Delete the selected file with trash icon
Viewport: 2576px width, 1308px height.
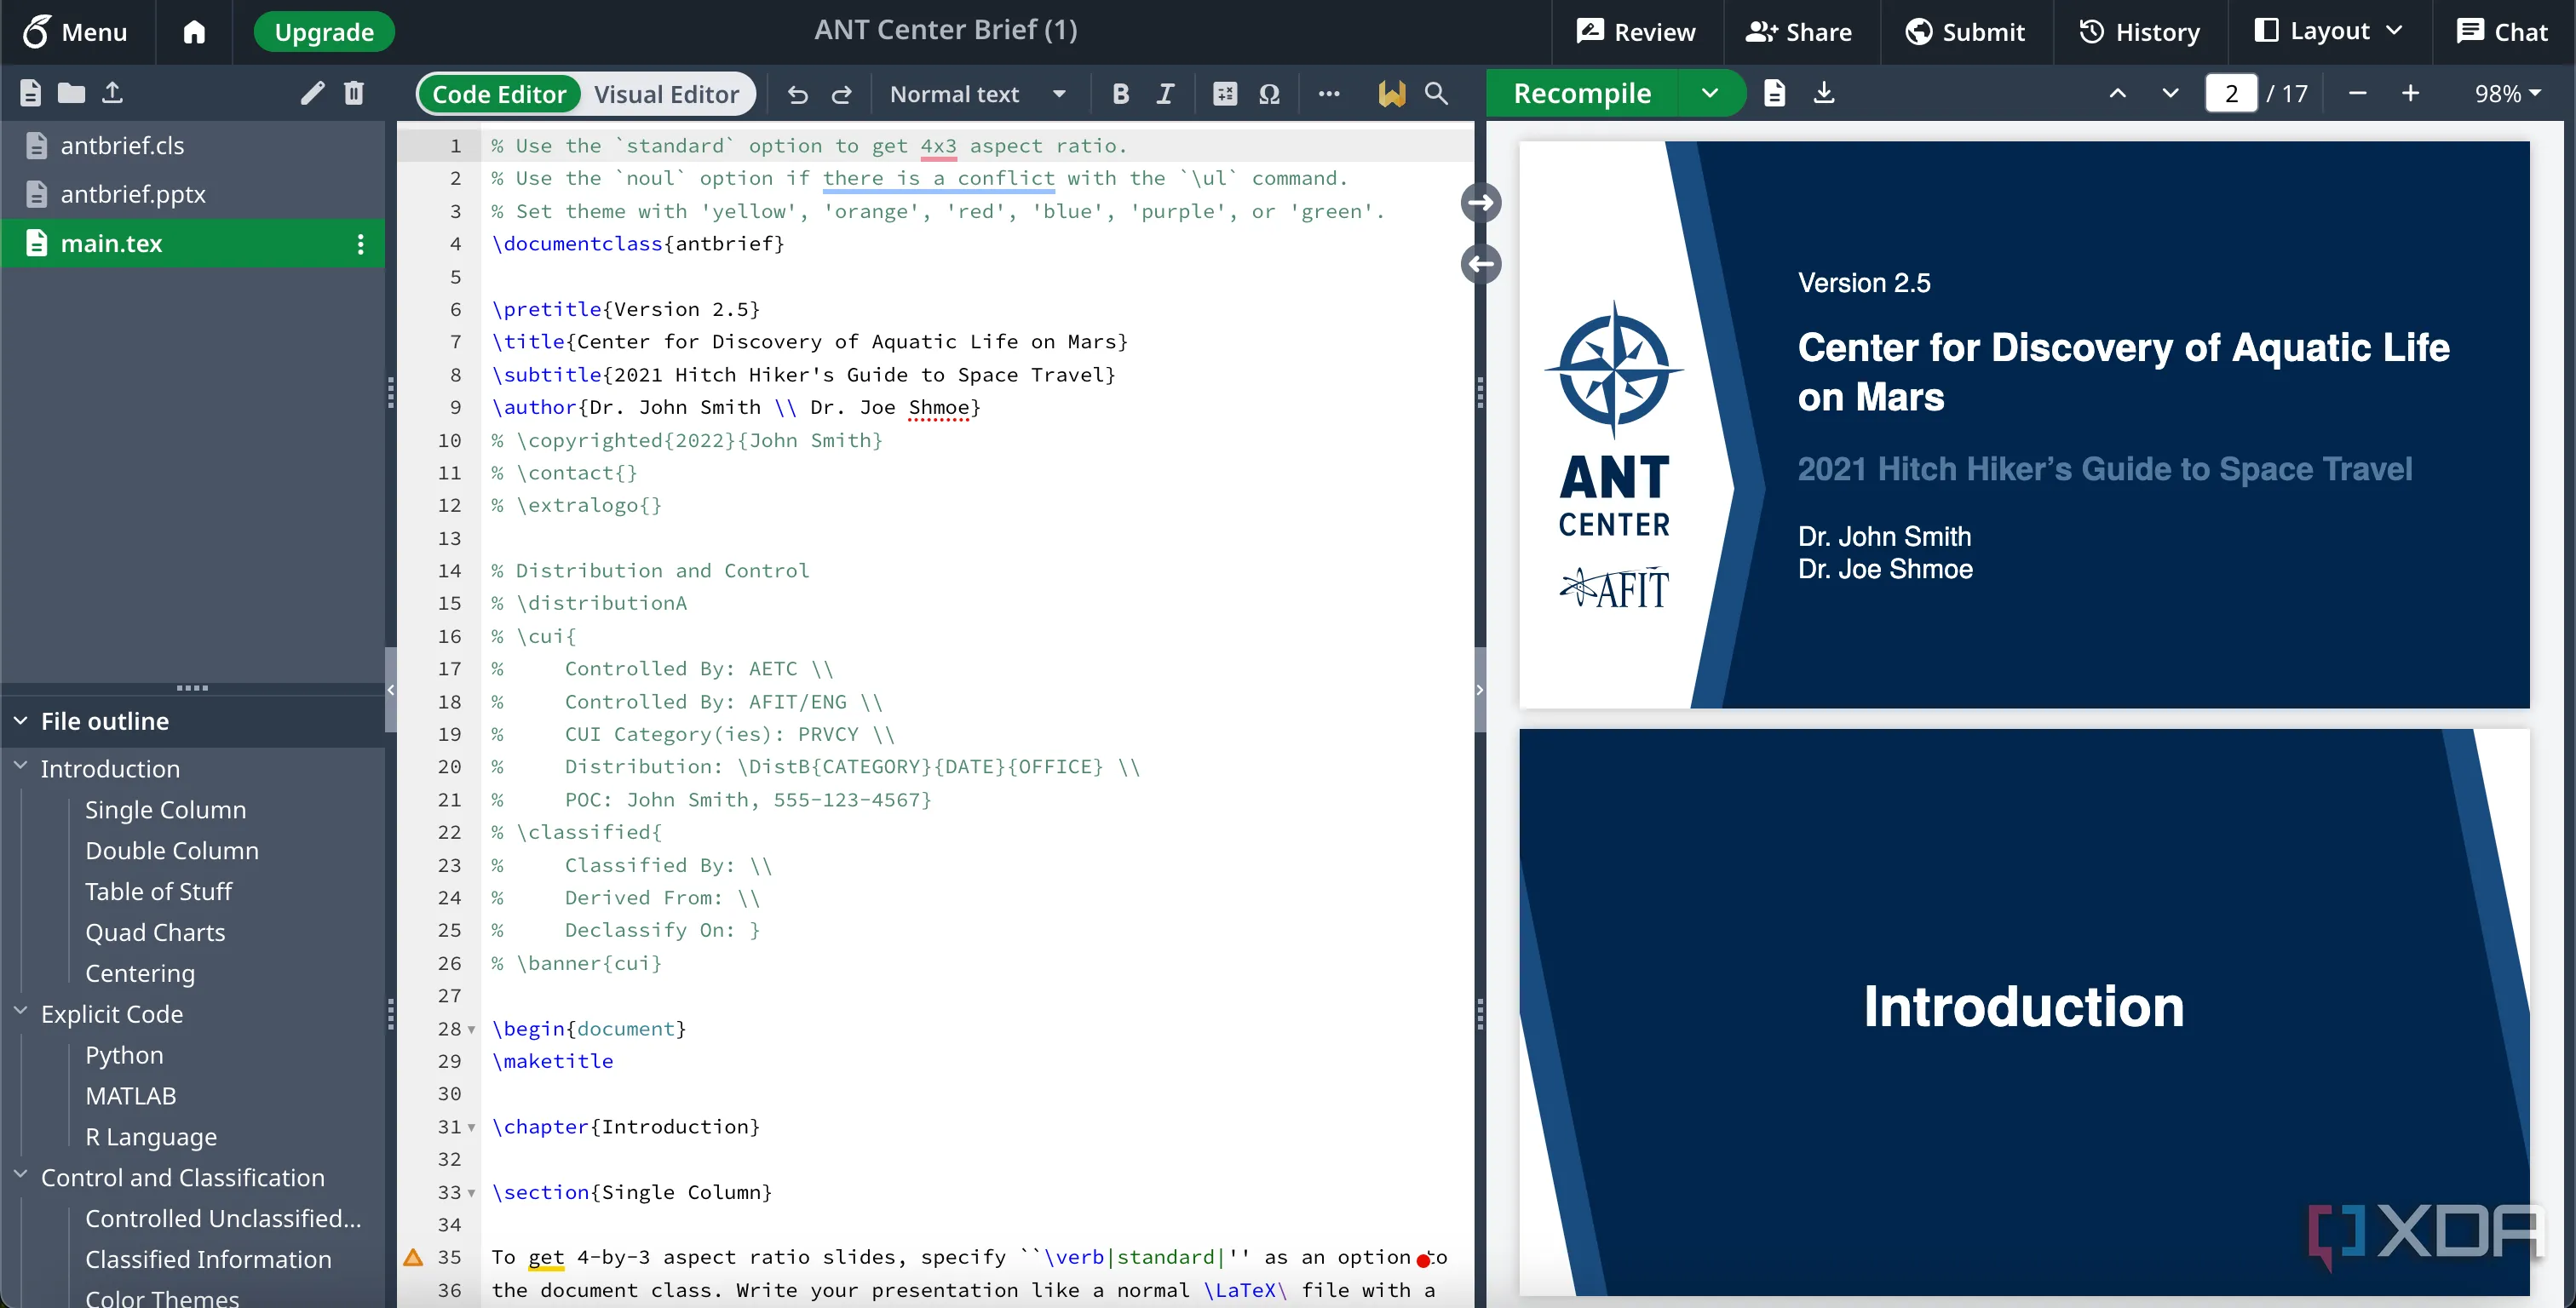pyautogui.click(x=353, y=93)
